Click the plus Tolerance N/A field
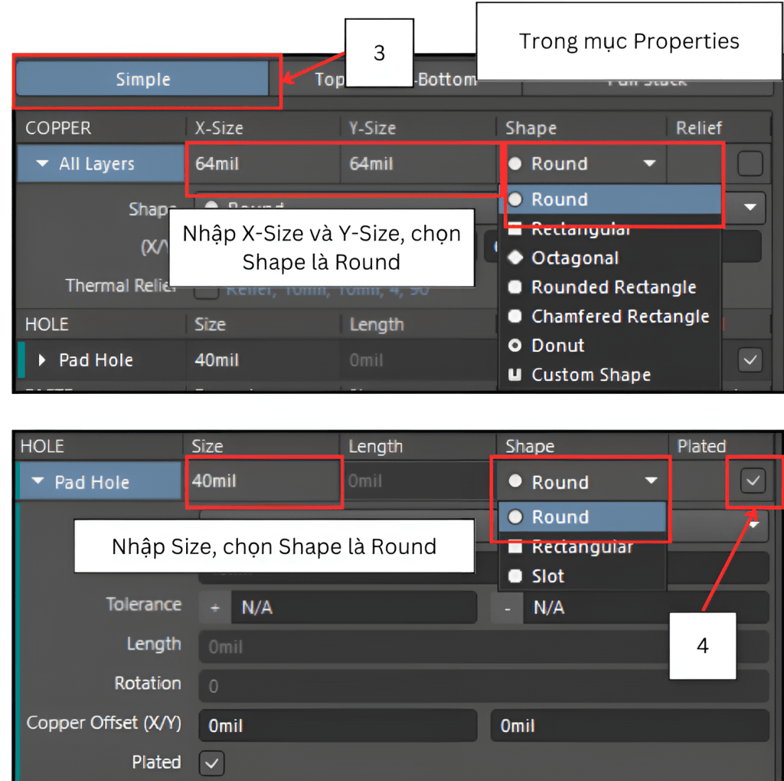784x781 pixels. point(352,608)
